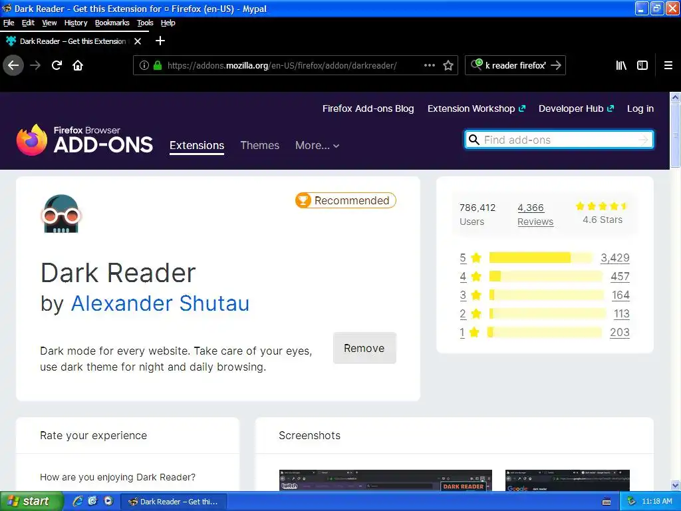
Task: Open the Firefox Add-ons Blog link
Action: click(x=368, y=108)
